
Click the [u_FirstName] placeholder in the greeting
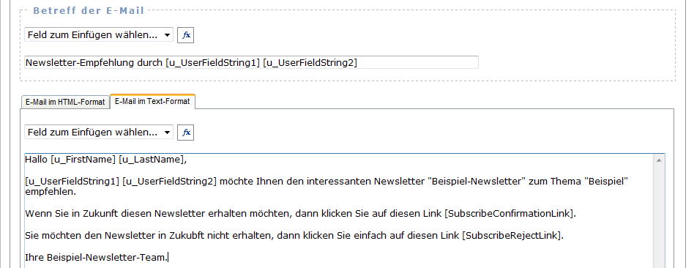click(x=83, y=160)
